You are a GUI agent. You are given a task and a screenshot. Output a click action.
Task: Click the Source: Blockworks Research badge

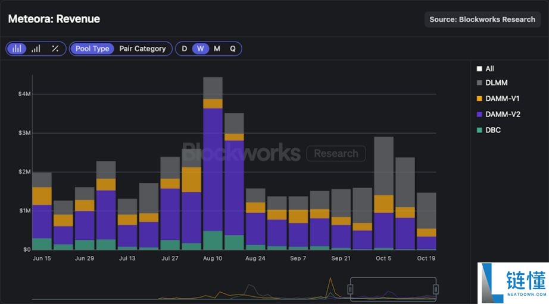tap(482, 20)
